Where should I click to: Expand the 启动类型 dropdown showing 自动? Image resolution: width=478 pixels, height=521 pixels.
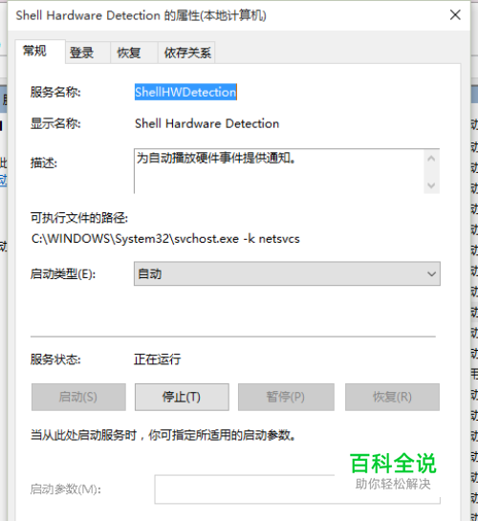287,273
